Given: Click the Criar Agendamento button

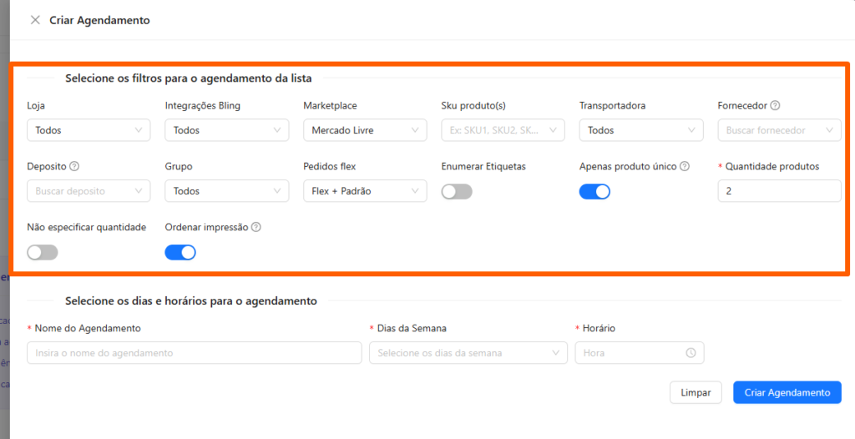Looking at the screenshot, I should [787, 392].
